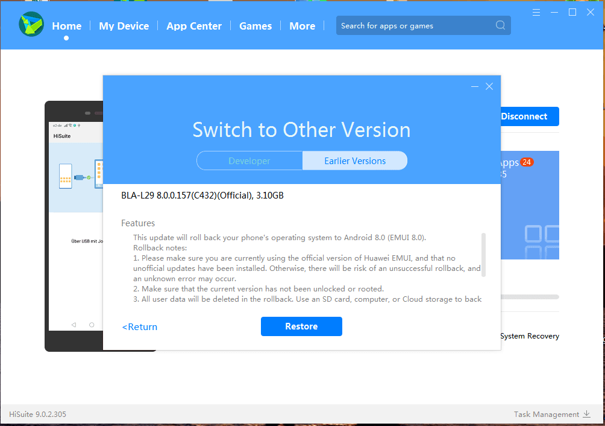605x426 pixels.
Task: Click the HiSuite bird logo
Action: pos(31,24)
